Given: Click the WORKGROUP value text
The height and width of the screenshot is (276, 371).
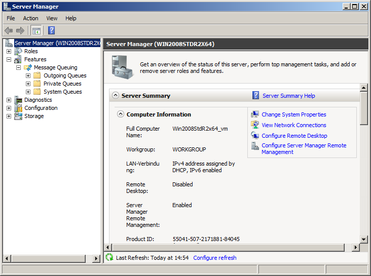Looking at the screenshot, I should 189,149.
